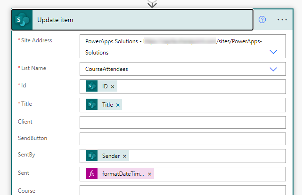
Task: Open the three-dot menu of Update item
Action: (x=282, y=20)
